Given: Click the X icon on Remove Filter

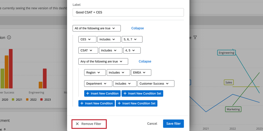Looking at the screenshot, I should [x=77, y=124].
